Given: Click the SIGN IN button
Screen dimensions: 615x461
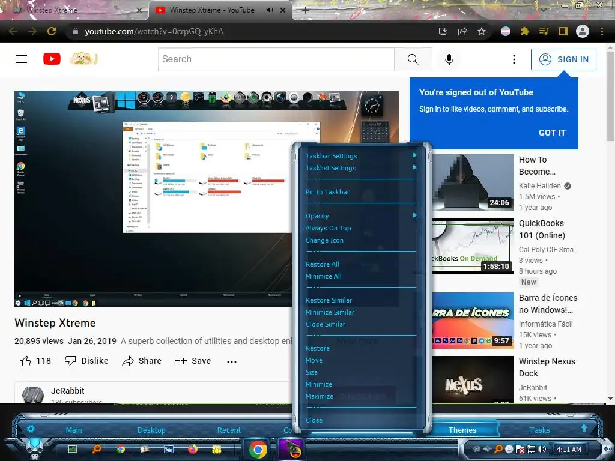Looking at the screenshot, I should click(x=563, y=59).
